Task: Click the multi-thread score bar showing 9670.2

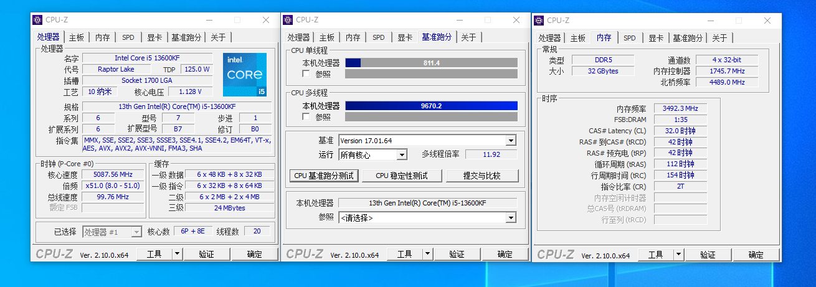Action: [431, 106]
